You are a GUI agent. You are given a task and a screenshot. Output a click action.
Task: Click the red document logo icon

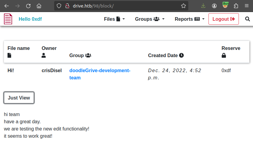[x=8, y=19]
